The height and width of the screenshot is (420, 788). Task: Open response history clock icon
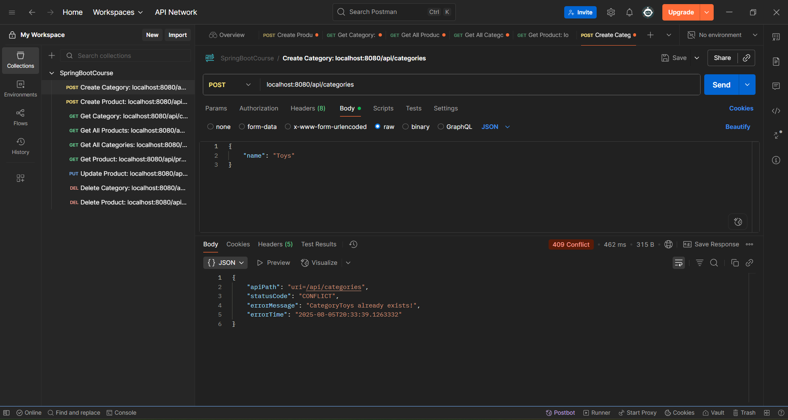pos(353,244)
